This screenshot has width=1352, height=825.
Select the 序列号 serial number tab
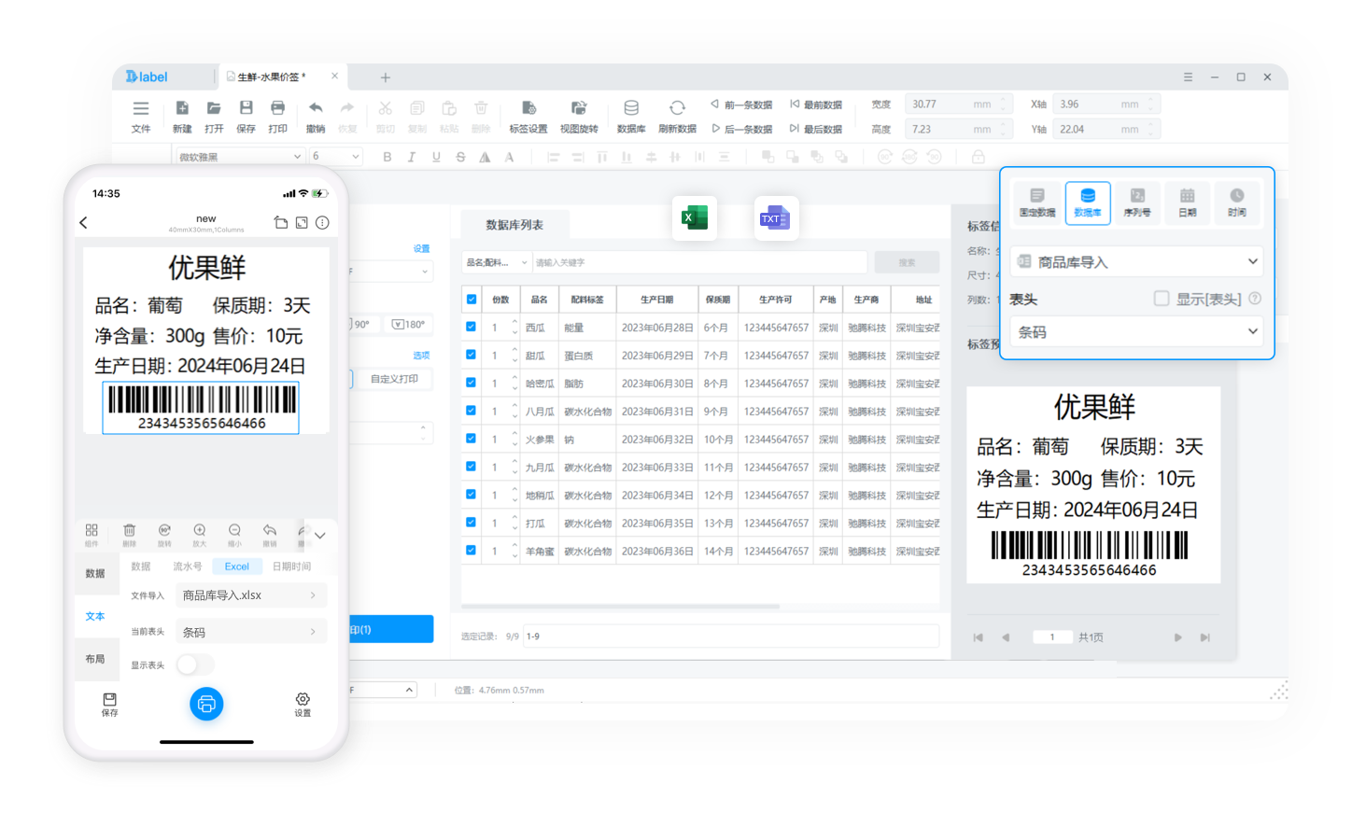tap(1137, 203)
